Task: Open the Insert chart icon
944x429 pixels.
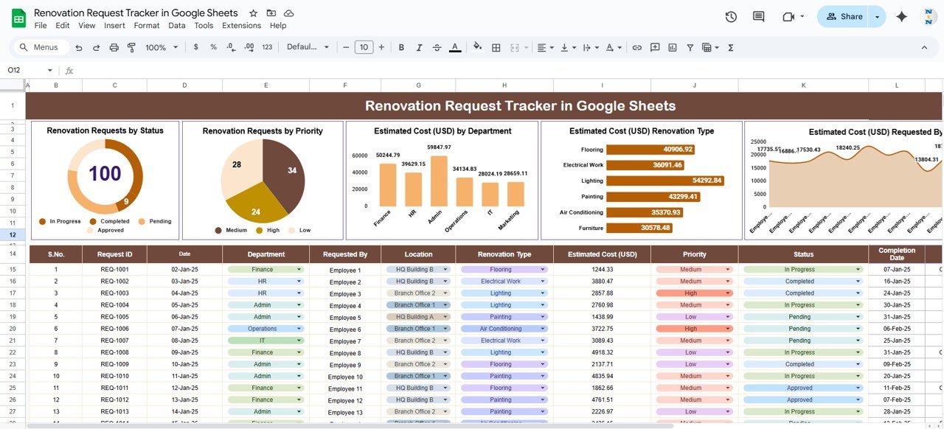Action: (x=672, y=47)
